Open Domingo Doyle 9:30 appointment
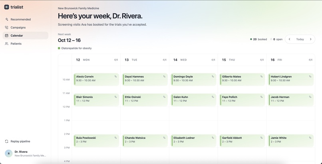The height and width of the screenshot is (164, 322). pyautogui.click(x=193, y=79)
